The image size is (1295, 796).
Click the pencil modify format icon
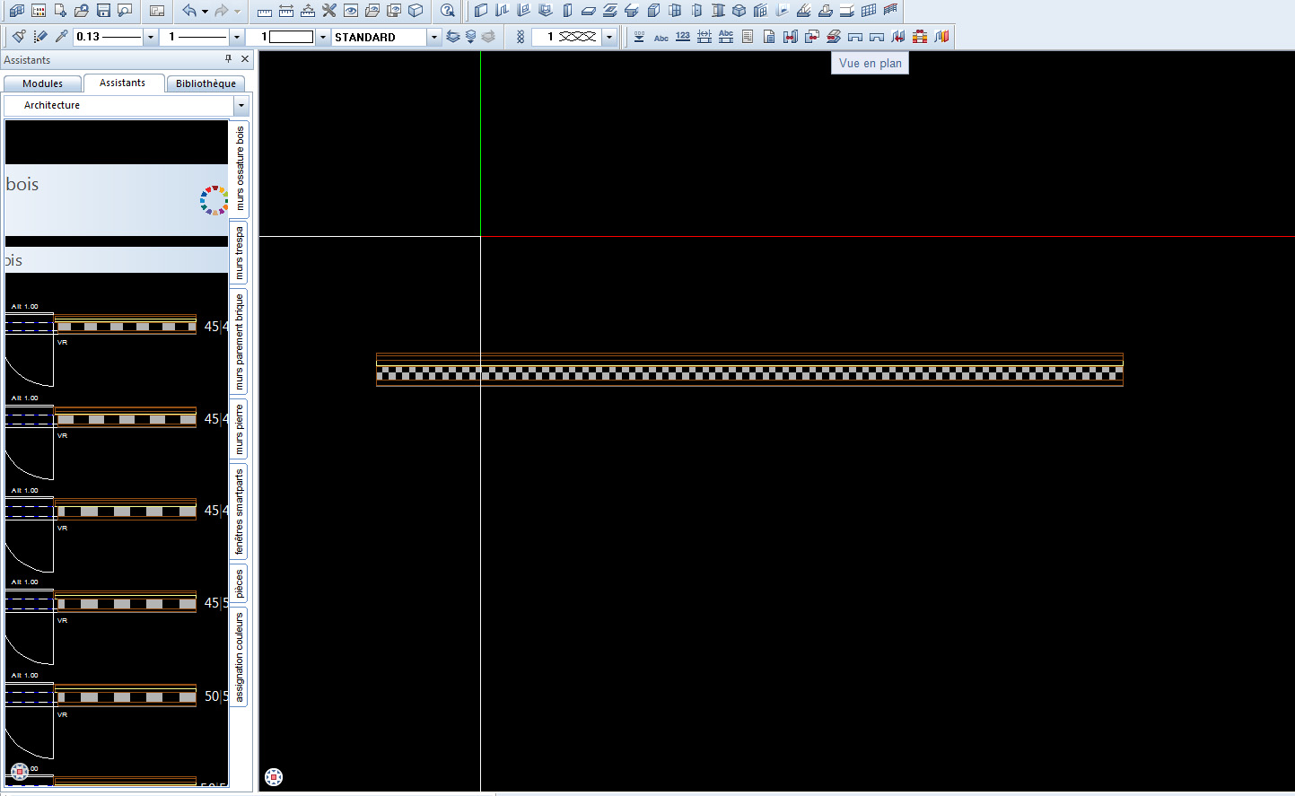(x=40, y=37)
